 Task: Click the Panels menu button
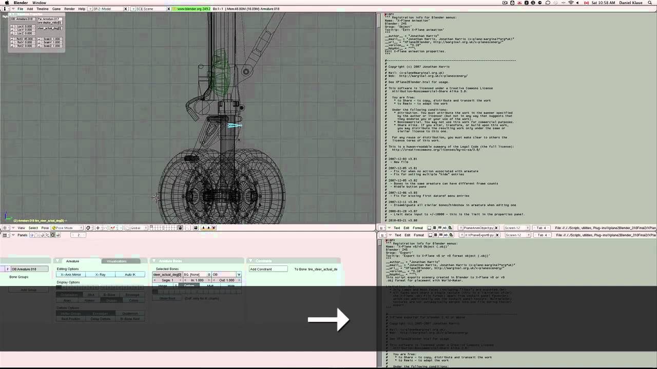point(23,235)
